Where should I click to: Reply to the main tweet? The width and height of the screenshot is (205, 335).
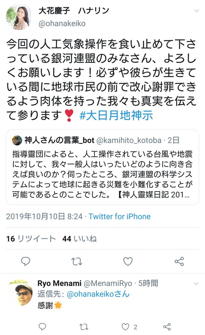tap(26, 261)
